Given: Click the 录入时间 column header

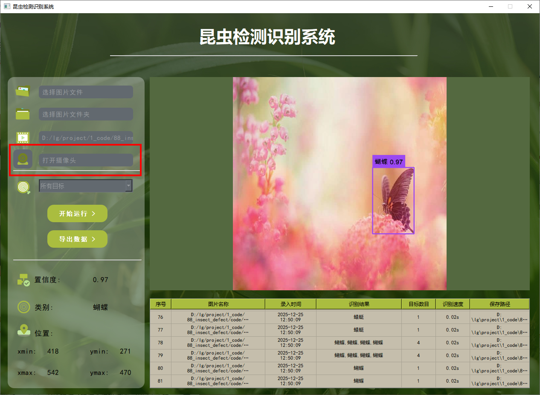Looking at the screenshot, I should pos(290,304).
